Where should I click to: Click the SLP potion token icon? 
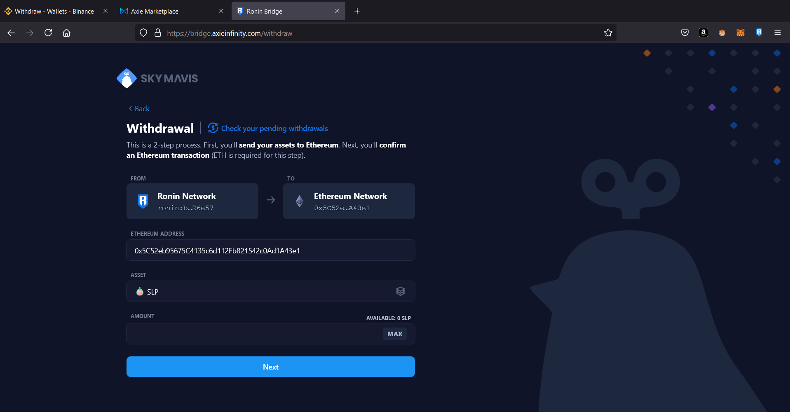(140, 291)
